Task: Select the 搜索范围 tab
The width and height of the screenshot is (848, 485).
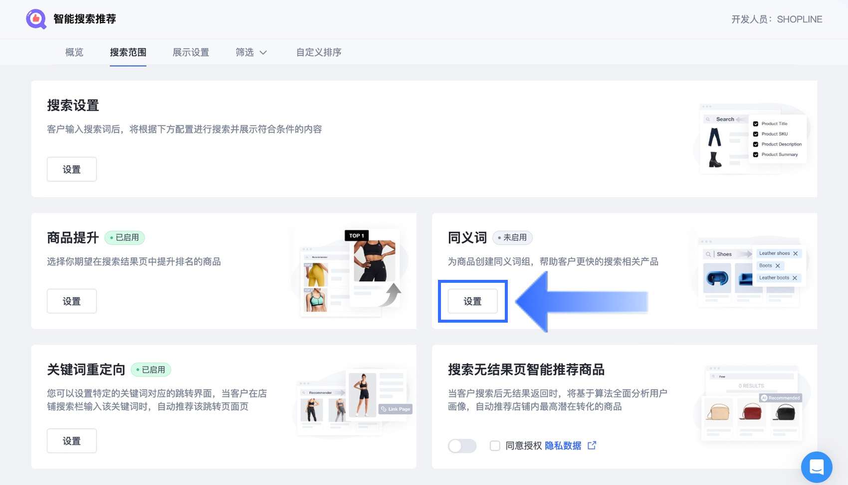Action: coord(128,52)
